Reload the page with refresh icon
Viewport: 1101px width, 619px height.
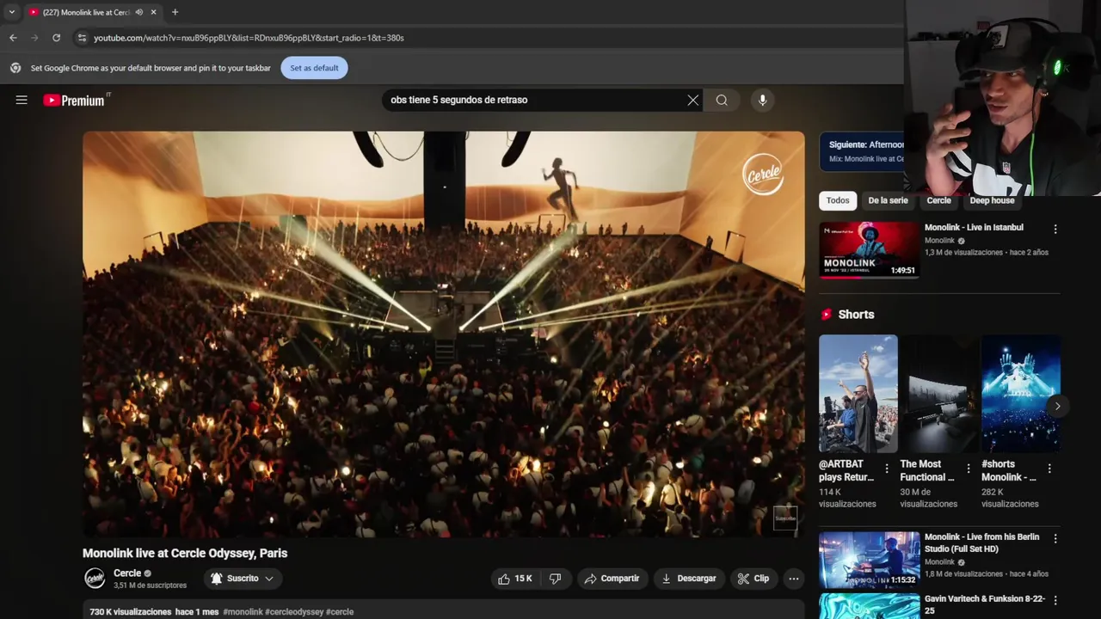tap(57, 38)
